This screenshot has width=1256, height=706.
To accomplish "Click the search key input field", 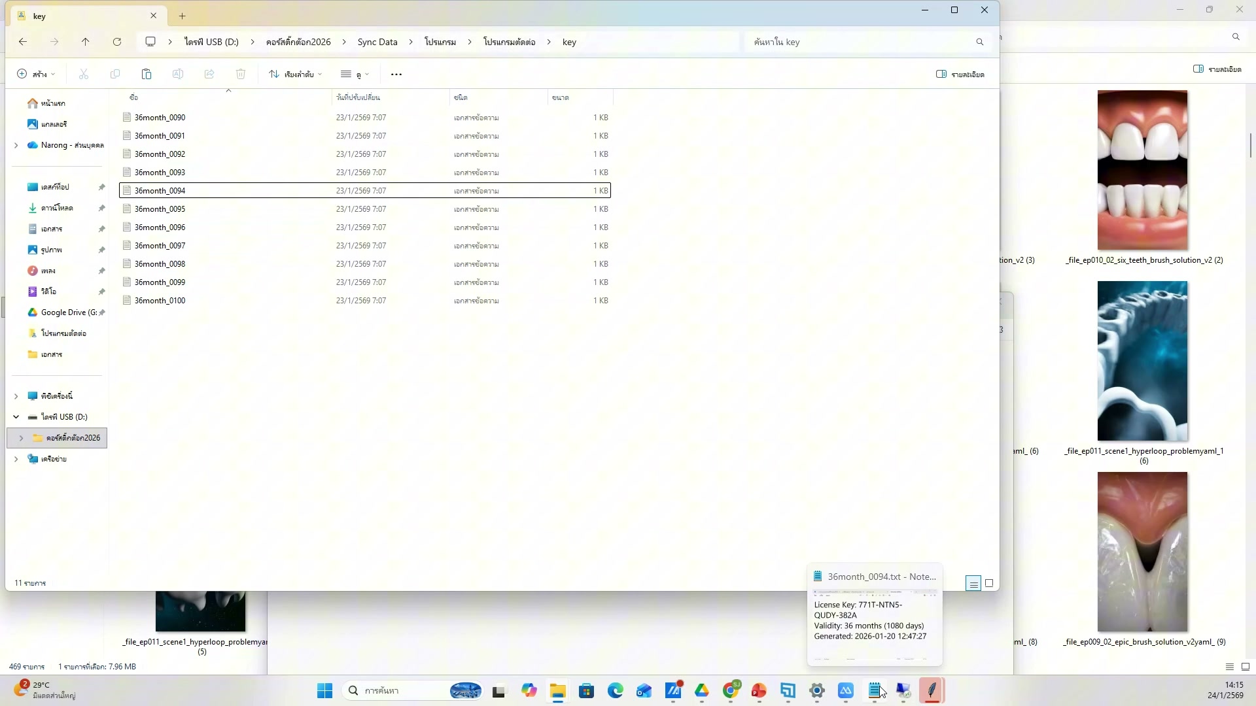I will click(860, 42).
